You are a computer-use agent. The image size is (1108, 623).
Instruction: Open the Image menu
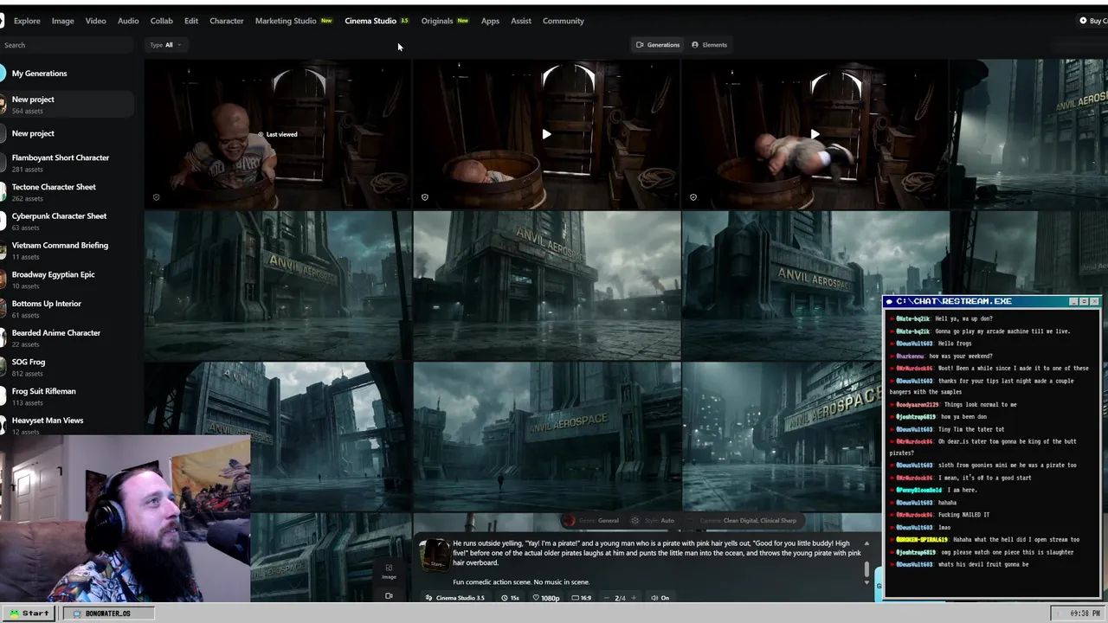(x=62, y=21)
